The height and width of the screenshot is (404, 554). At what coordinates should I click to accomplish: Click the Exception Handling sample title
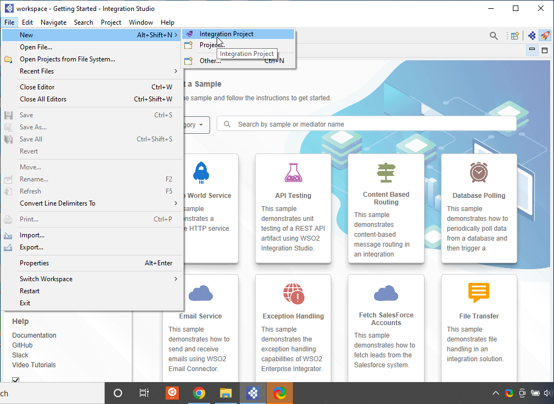(293, 316)
